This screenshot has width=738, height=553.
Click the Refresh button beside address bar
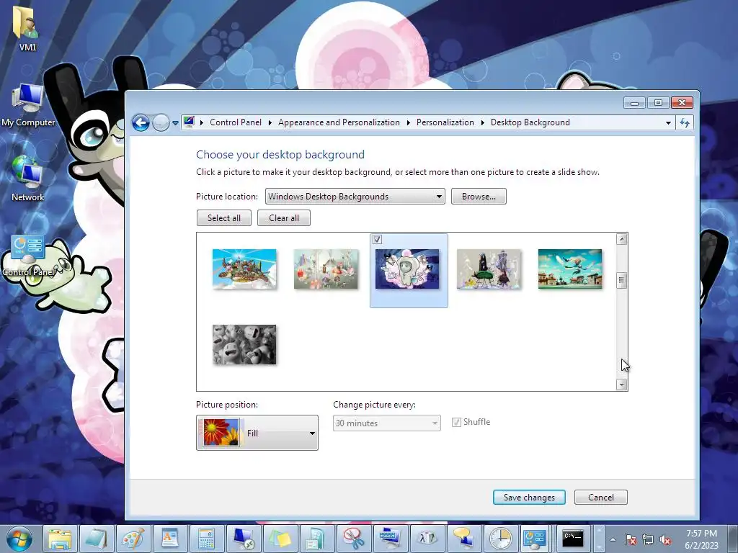pos(685,122)
